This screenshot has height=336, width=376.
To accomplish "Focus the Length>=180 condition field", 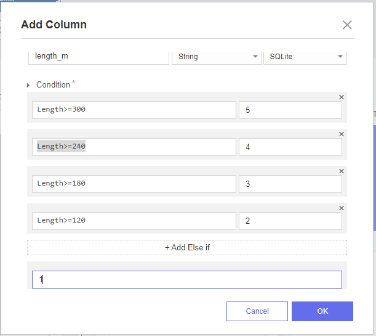I will [x=134, y=184].
